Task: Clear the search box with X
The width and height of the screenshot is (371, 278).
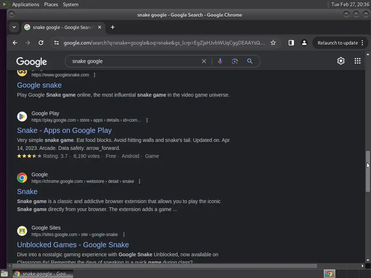Action: pyautogui.click(x=204, y=61)
